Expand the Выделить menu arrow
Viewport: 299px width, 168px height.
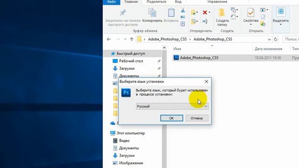[x=281, y=25]
